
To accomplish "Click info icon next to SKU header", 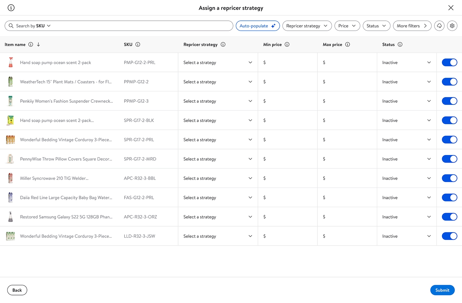I will tap(138, 45).
